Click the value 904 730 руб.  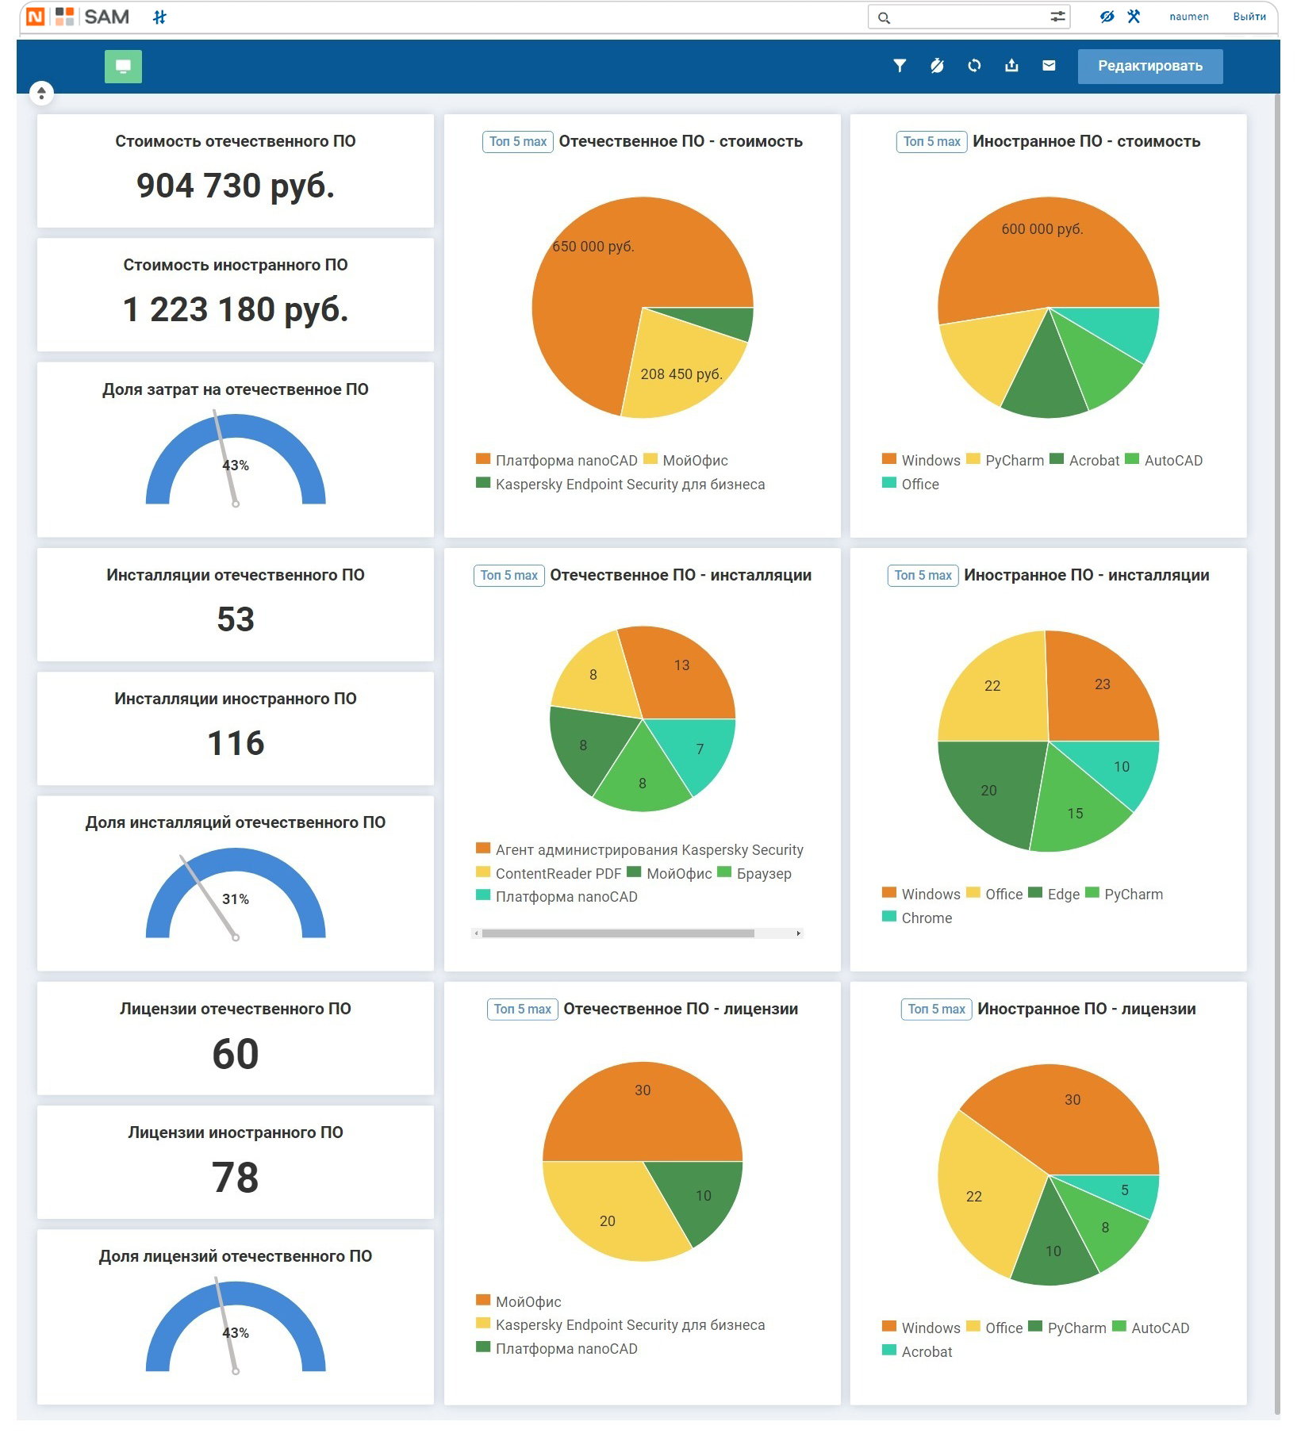236,186
